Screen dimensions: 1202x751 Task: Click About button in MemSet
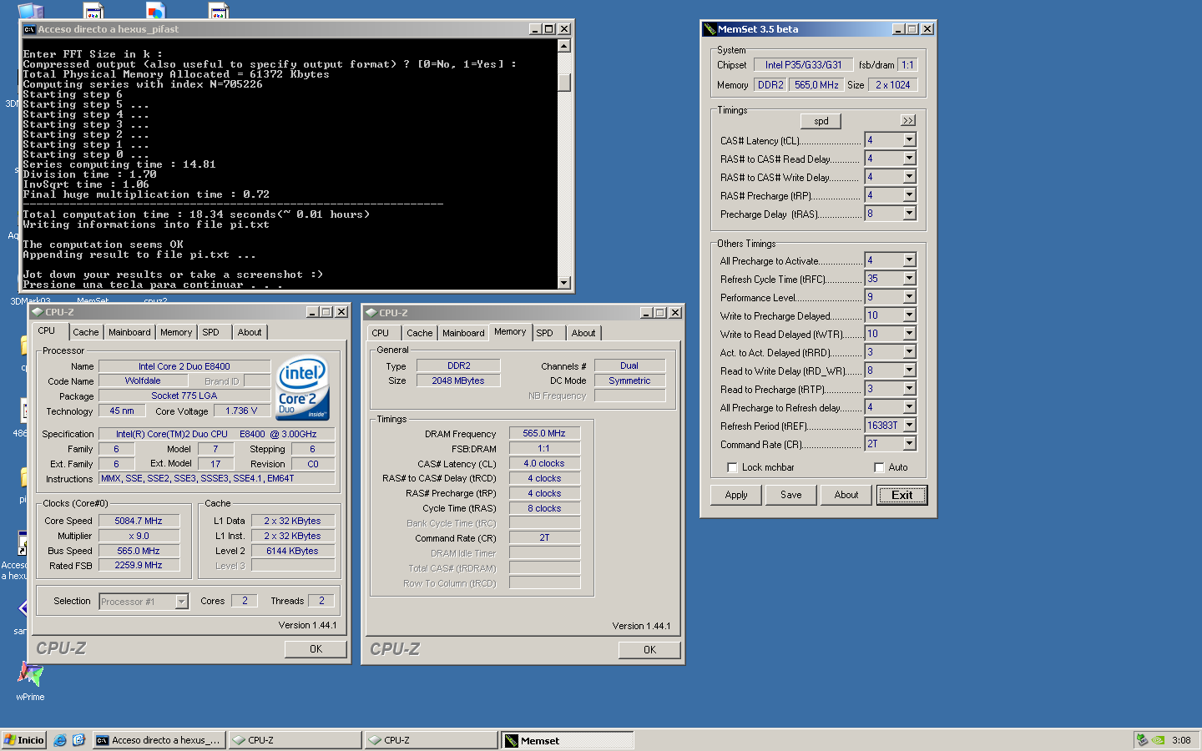coord(846,495)
